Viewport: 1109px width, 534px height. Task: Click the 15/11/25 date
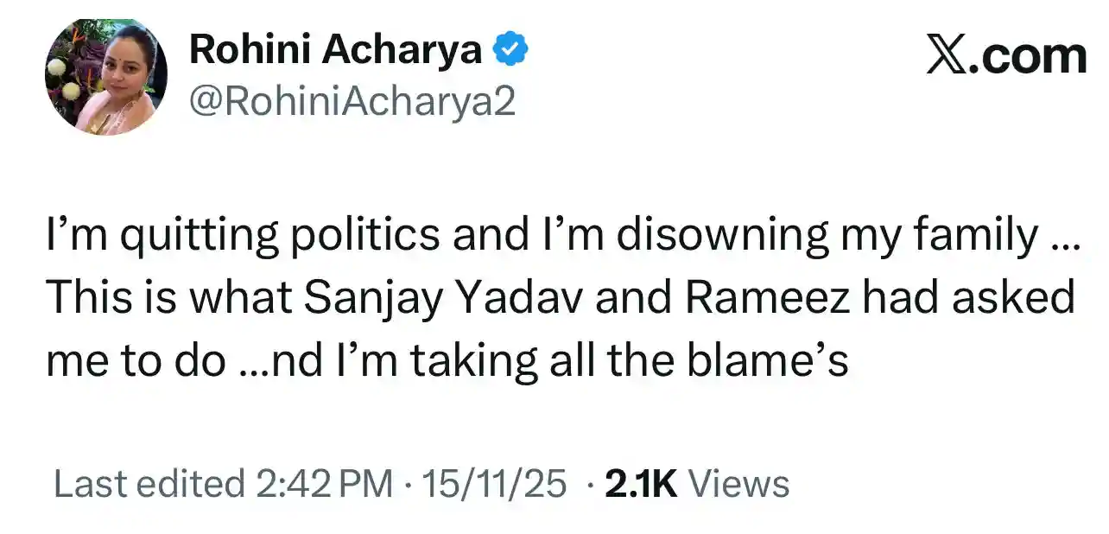click(x=492, y=484)
